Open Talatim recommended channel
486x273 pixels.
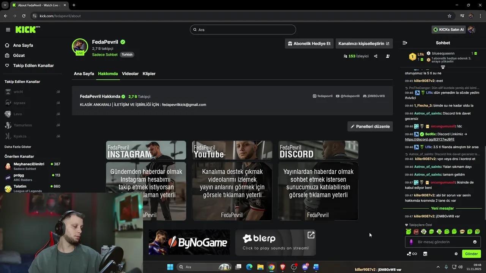click(x=32, y=188)
